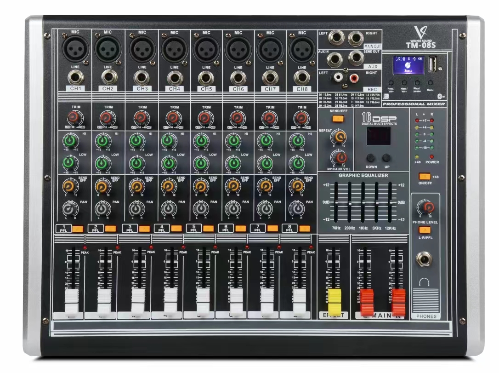The image size is (499, 373).
Task: Click the DSP effects DOWN button
Action: 371,157
